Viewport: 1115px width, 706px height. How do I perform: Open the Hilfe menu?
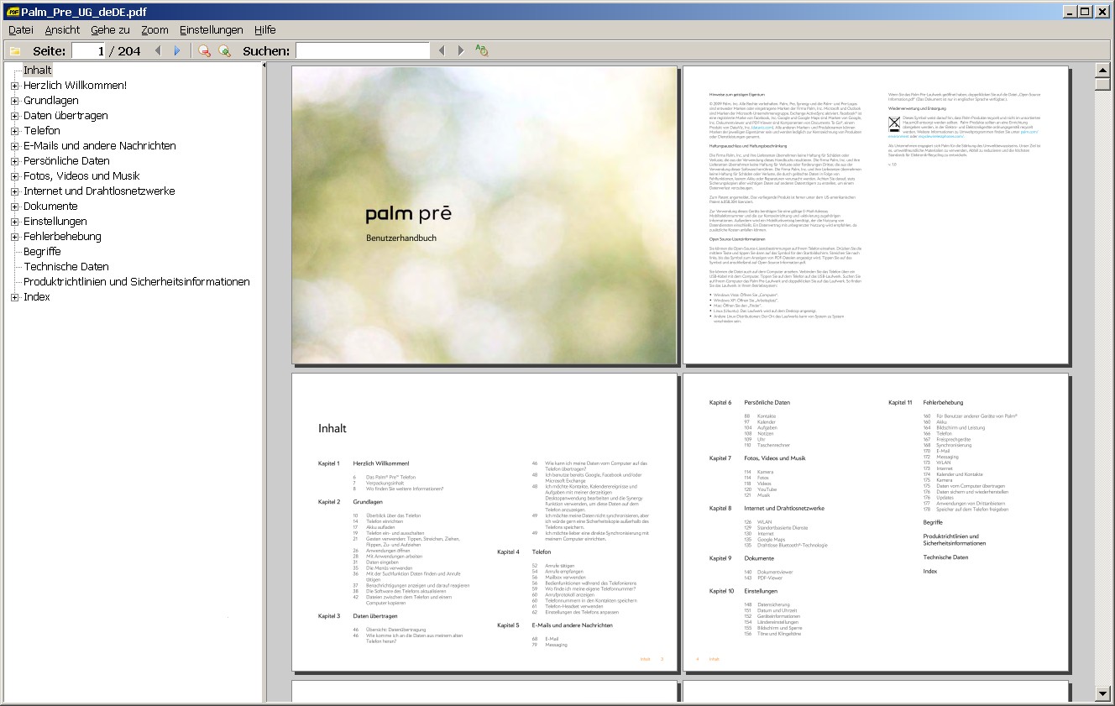pyautogui.click(x=265, y=29)
